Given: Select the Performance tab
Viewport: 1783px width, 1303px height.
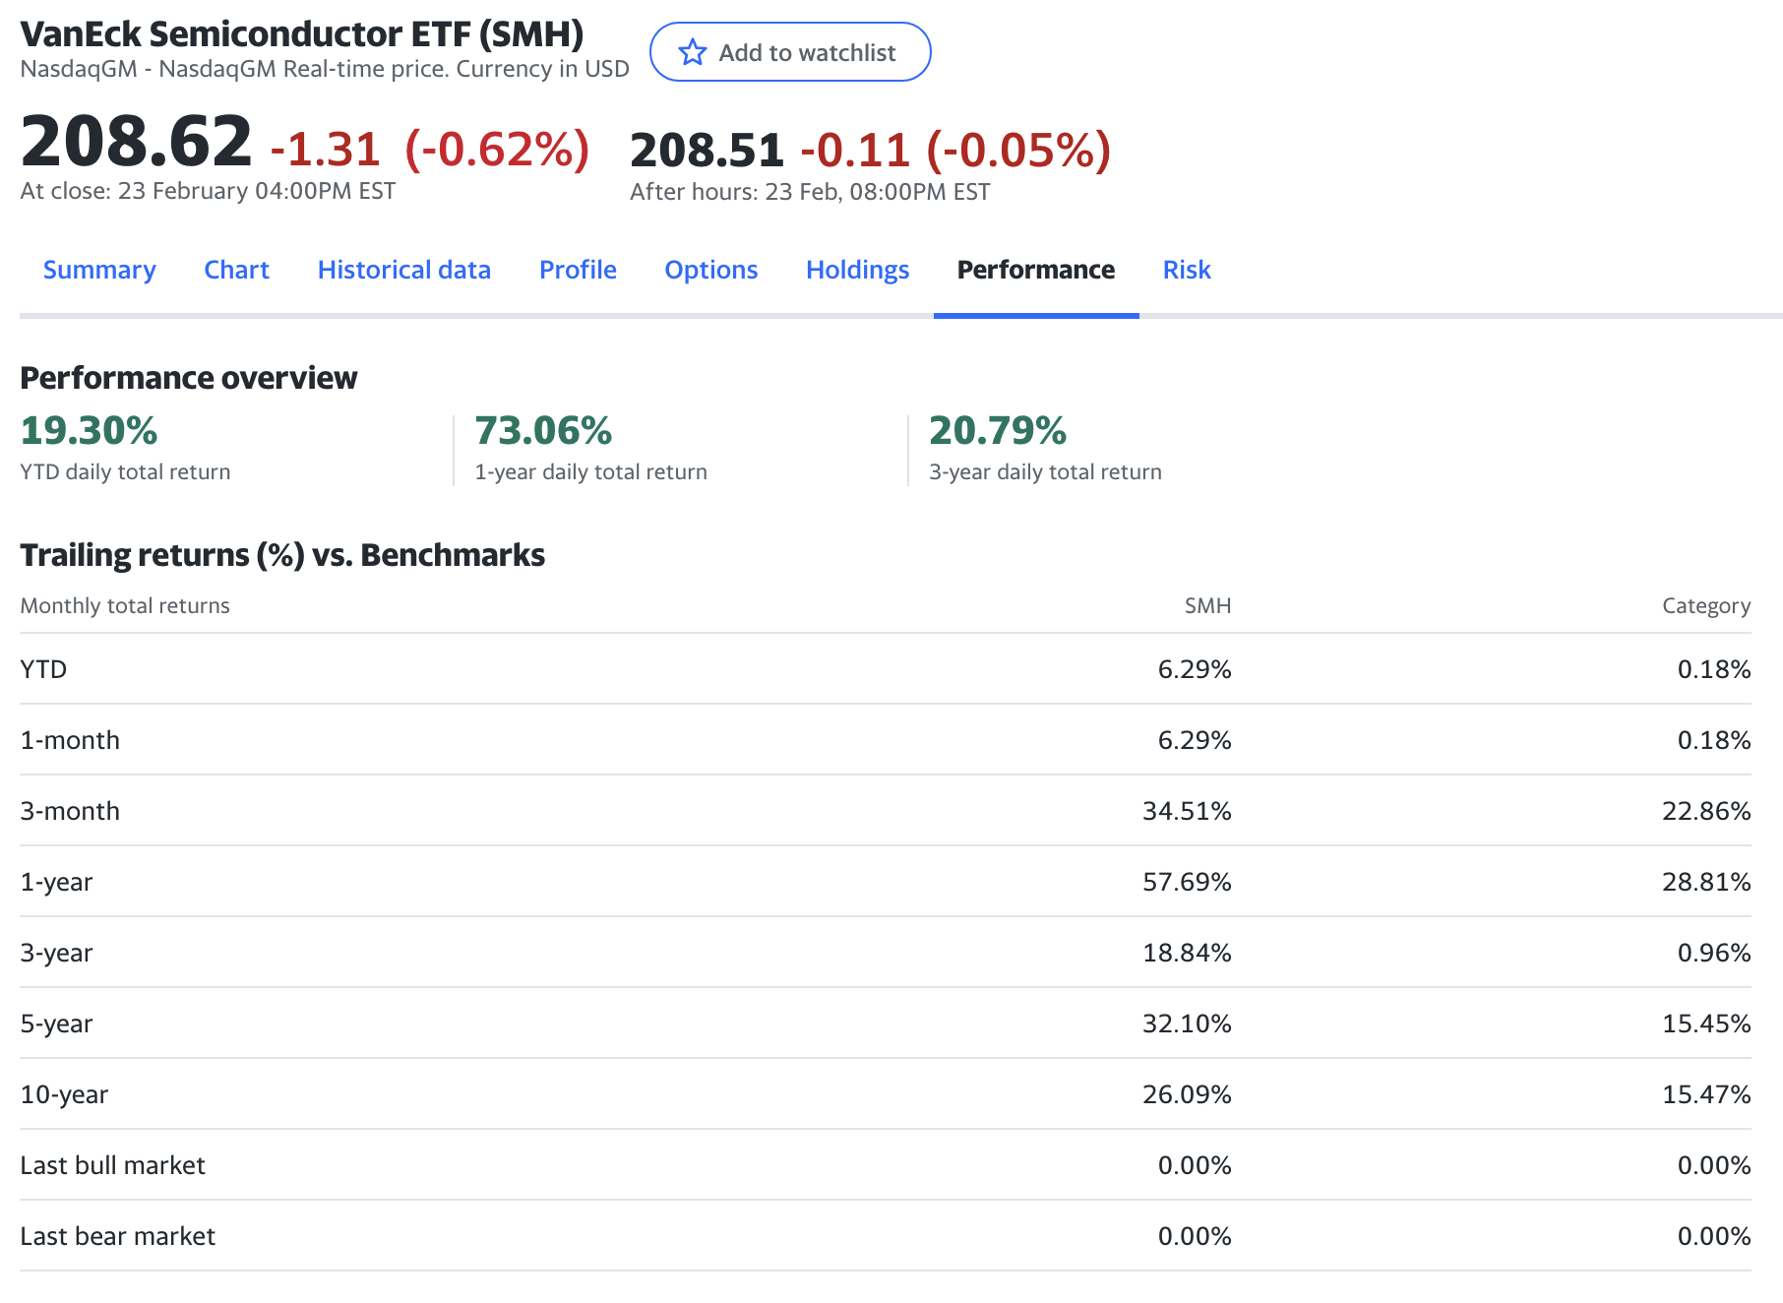Looking at the screenshot, I should click(1036, 270).
